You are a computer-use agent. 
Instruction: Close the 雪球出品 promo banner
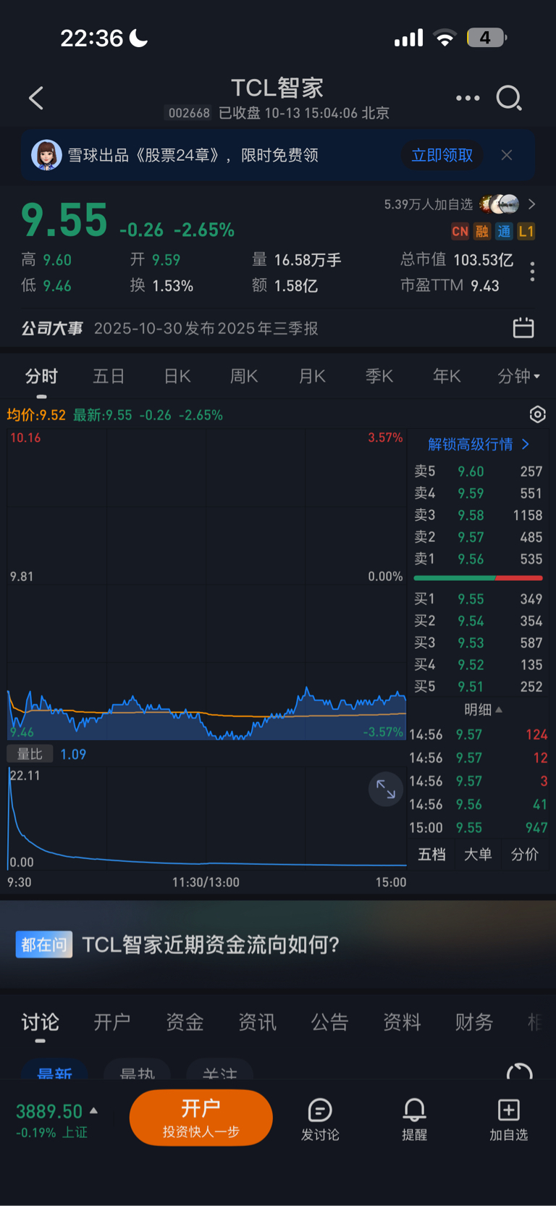(507, 155)
